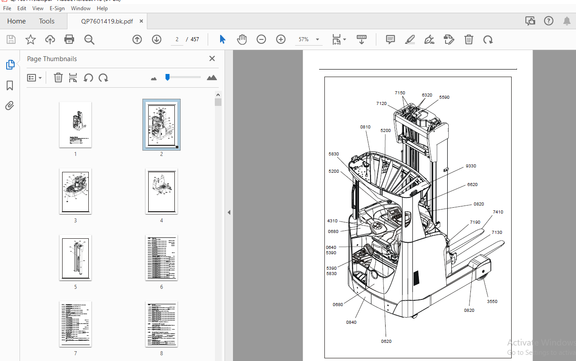This screenshot has height=361, width=576.
Task: Reduce thumbnail size small mountains icon
Action: click(x=154, y=78)
